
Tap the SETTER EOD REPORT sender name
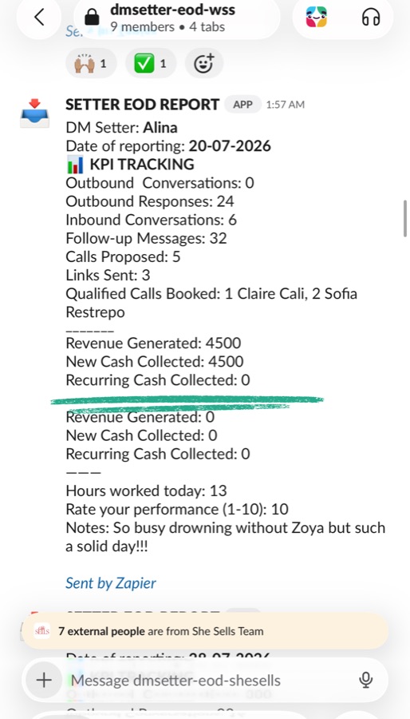(143, 105)
